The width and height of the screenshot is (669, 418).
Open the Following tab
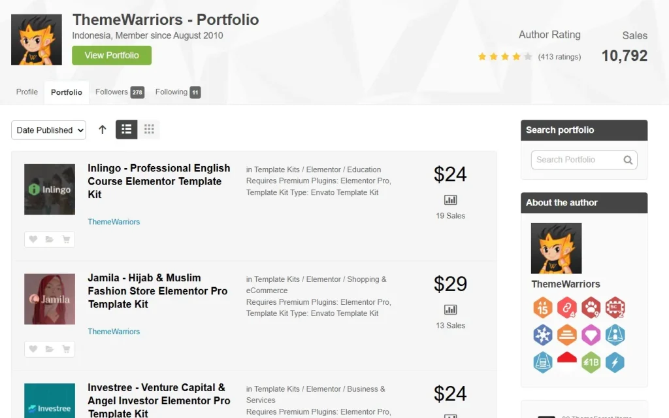(x=178, y=92)
